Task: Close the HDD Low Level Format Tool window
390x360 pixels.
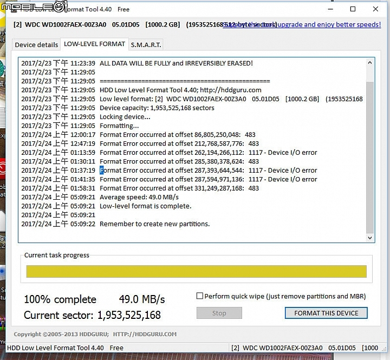Action: tap(375, 9)
